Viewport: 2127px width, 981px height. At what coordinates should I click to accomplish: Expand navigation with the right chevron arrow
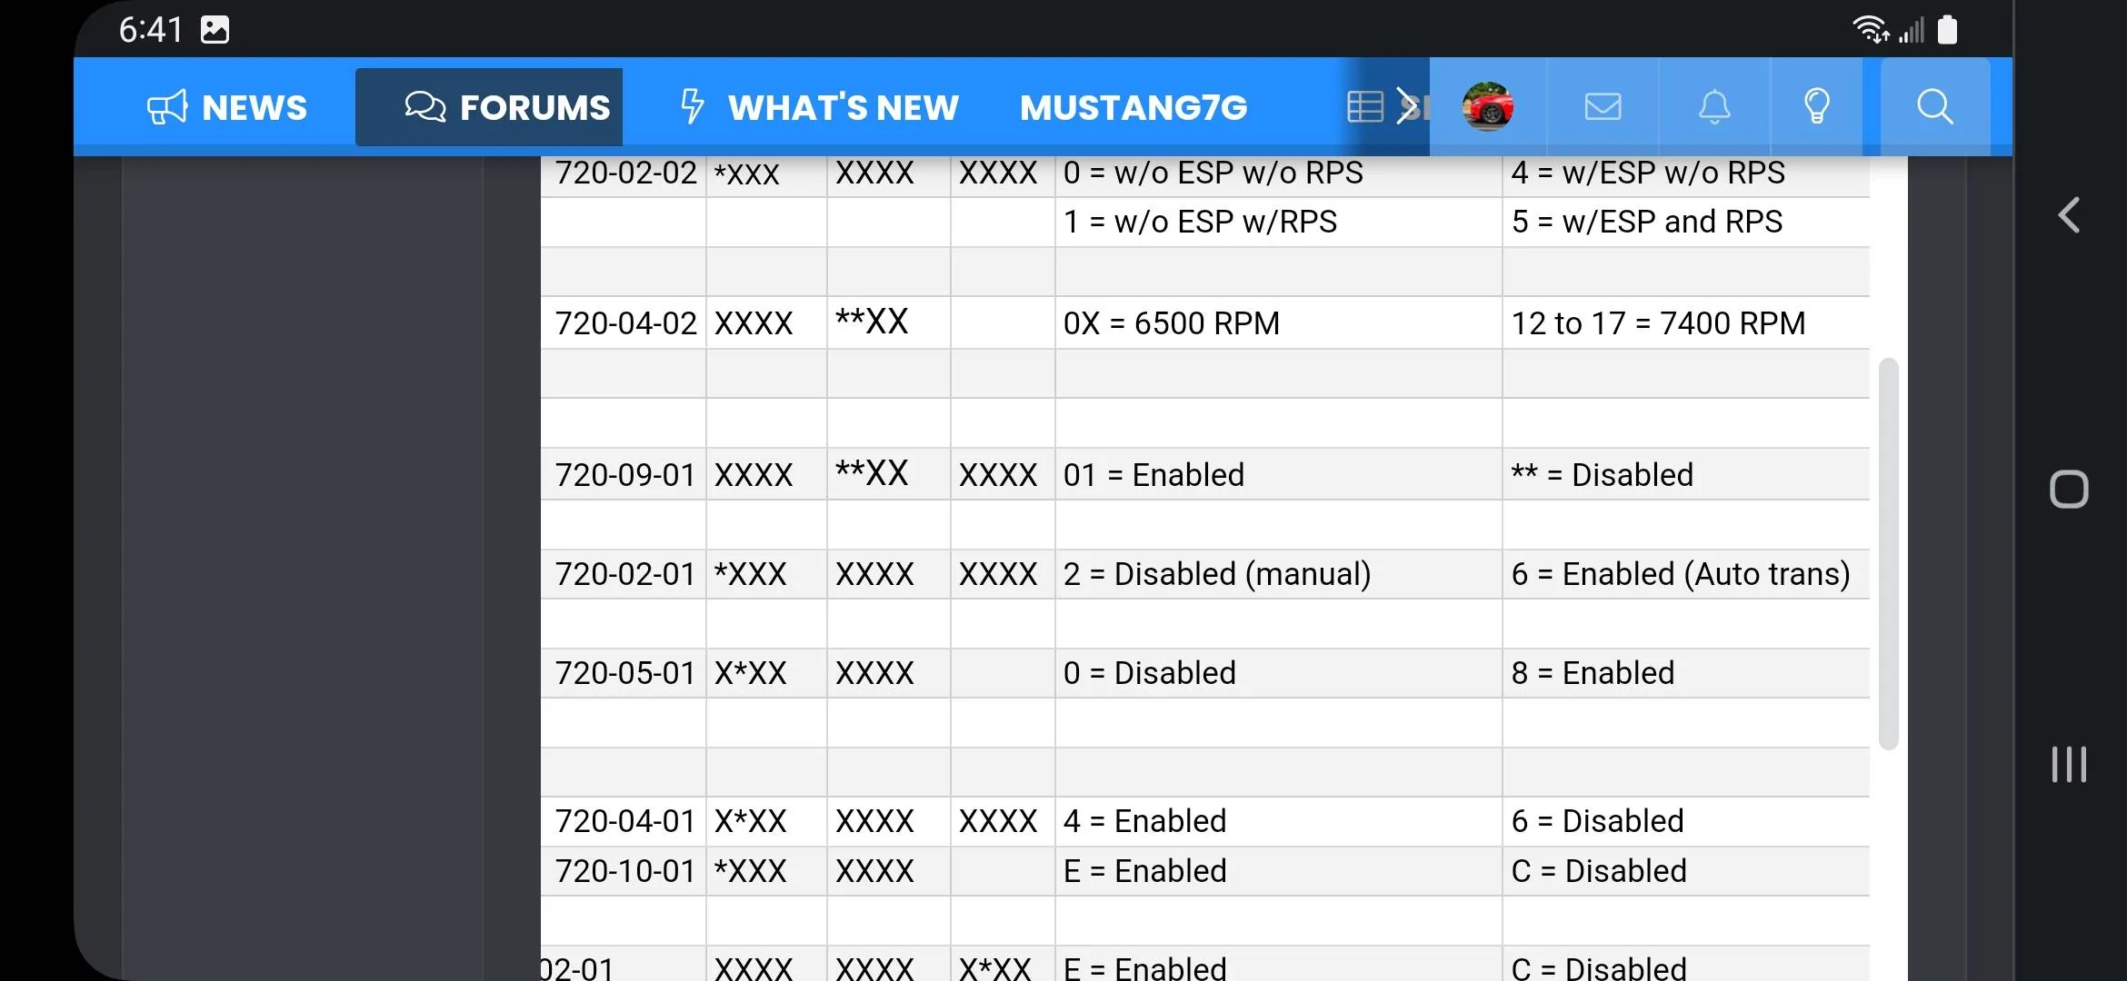tap(1407, 107)
